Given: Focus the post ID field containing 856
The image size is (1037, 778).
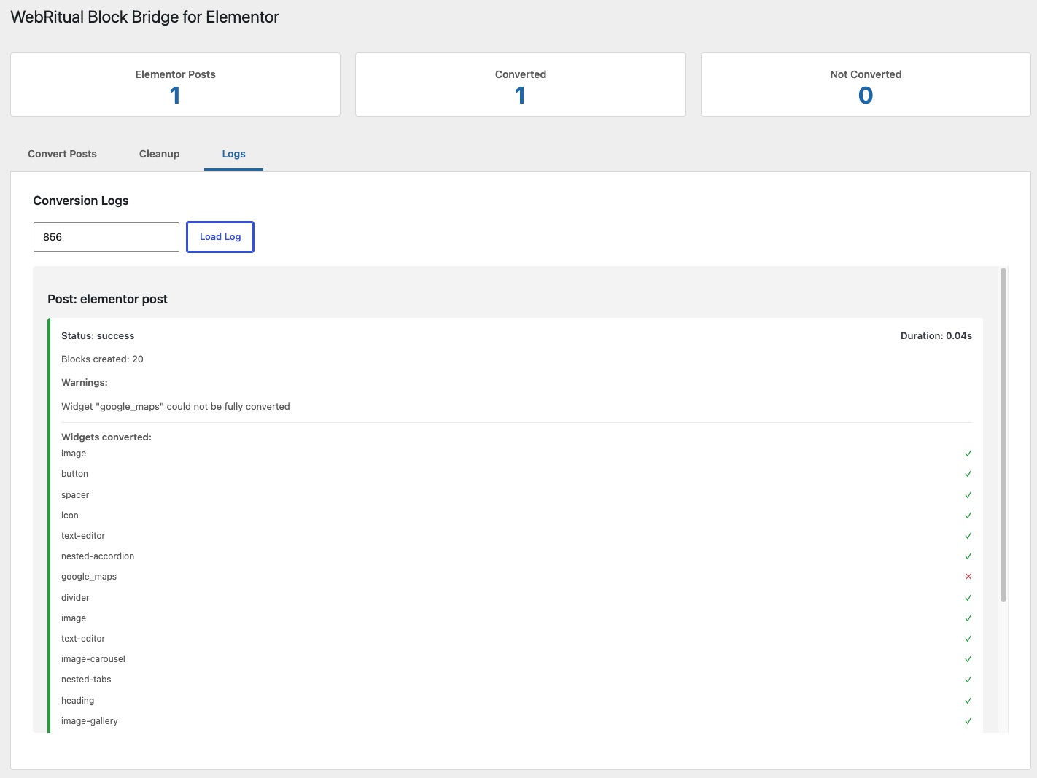Looking at the screenshot, I should 106,237.
